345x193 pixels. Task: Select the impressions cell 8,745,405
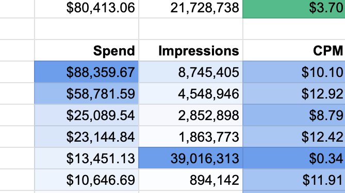pos(190,72)
